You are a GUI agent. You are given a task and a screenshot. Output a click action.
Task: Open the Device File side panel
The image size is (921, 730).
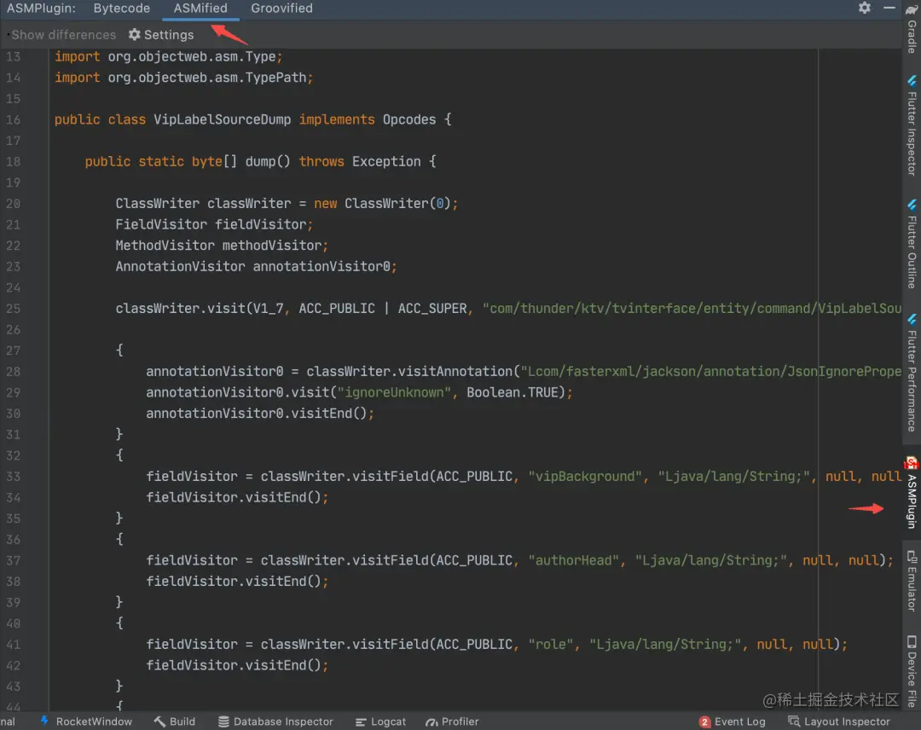(x=912, y=671)
